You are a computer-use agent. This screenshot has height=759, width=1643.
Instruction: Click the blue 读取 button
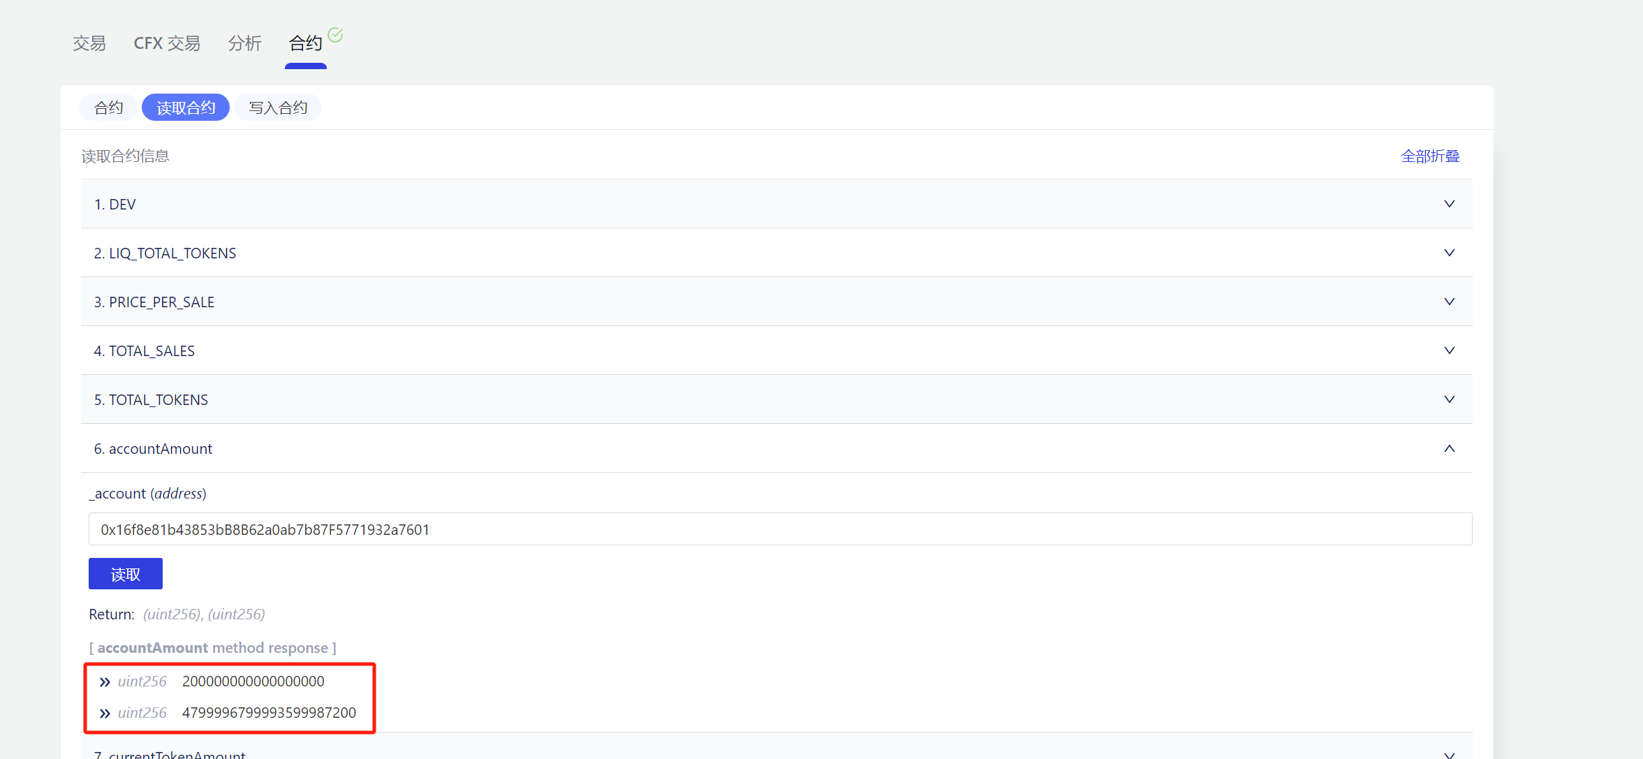126,574
